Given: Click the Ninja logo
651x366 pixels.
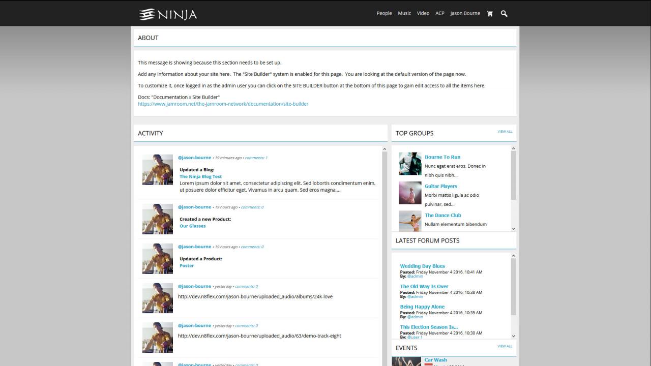Looking at the screenshot, I should [x=168, y=14].
